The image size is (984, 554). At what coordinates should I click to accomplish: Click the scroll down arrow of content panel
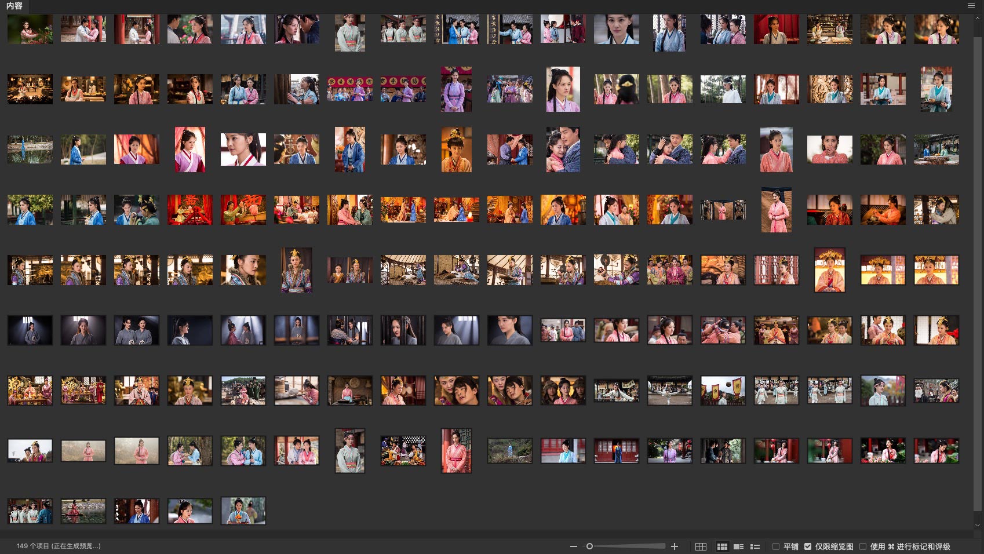pyautogui.click(x=978, y=525)
